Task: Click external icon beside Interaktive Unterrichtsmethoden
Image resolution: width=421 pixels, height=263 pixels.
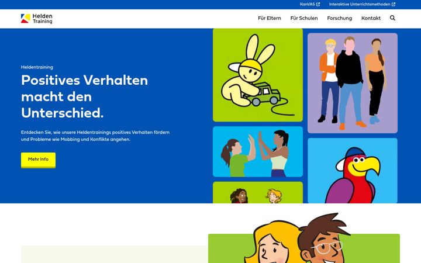Action: tap(394, 4)
